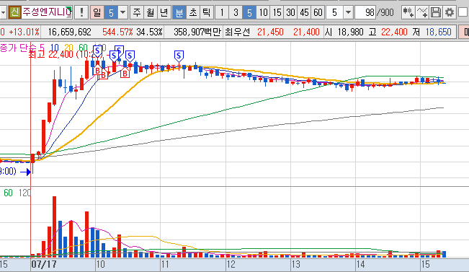Choose the 45-minute interval button
The width and height of the screenshot is (469, 272).
click(304, 12)
